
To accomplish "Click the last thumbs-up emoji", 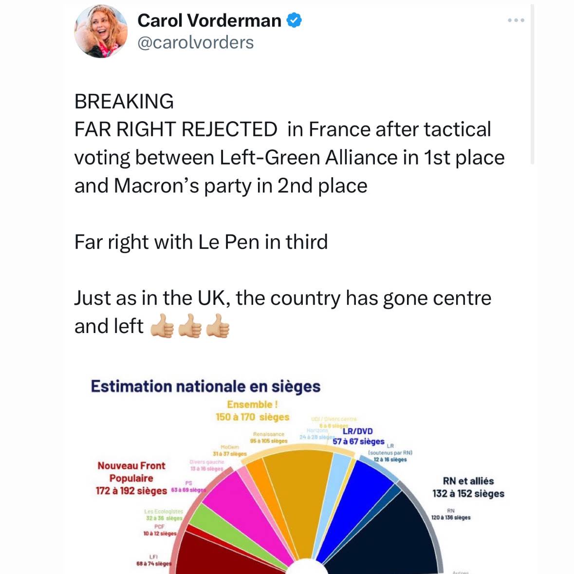I will (x=218, y=327).
